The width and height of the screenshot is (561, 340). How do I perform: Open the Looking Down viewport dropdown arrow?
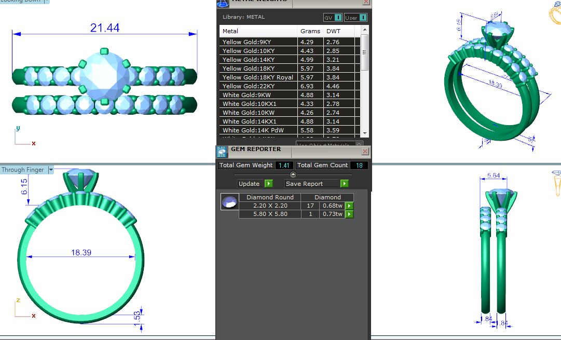(47, 1)
